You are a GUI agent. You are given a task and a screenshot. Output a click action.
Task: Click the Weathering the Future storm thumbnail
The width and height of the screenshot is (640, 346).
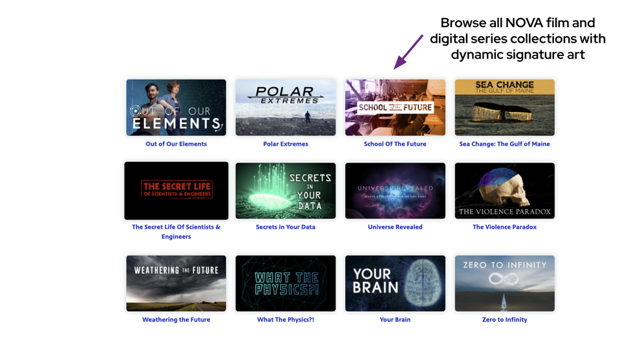(176, 283)
